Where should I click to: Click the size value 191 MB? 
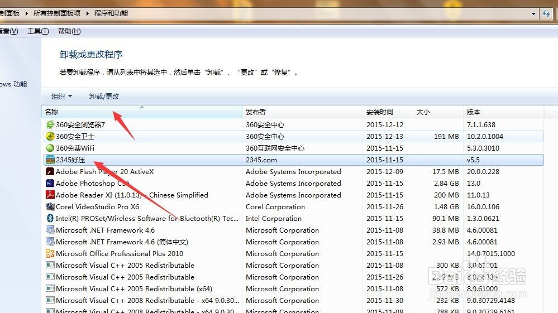(446, 137)
